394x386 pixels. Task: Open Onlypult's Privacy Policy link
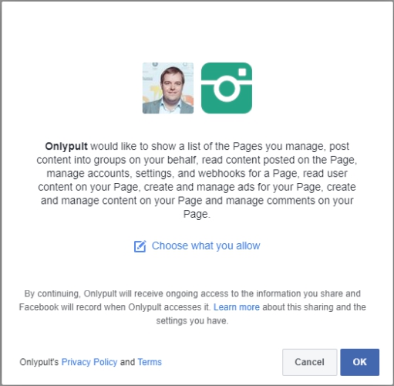pos(89,362)
